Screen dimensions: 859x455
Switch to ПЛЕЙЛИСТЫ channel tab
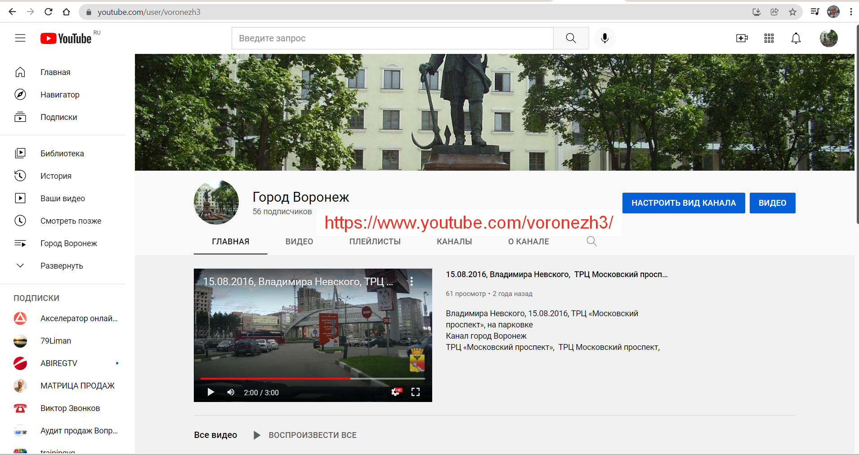(x=375, y=242)
